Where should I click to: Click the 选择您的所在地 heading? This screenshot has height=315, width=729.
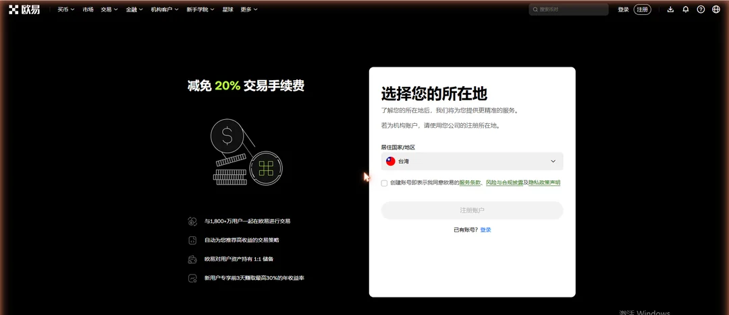tap(434, 94)
